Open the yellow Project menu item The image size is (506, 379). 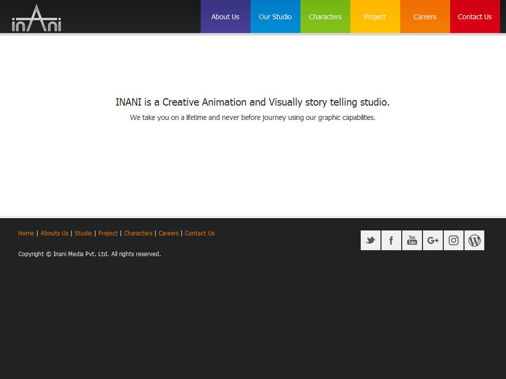coord(375,17)
